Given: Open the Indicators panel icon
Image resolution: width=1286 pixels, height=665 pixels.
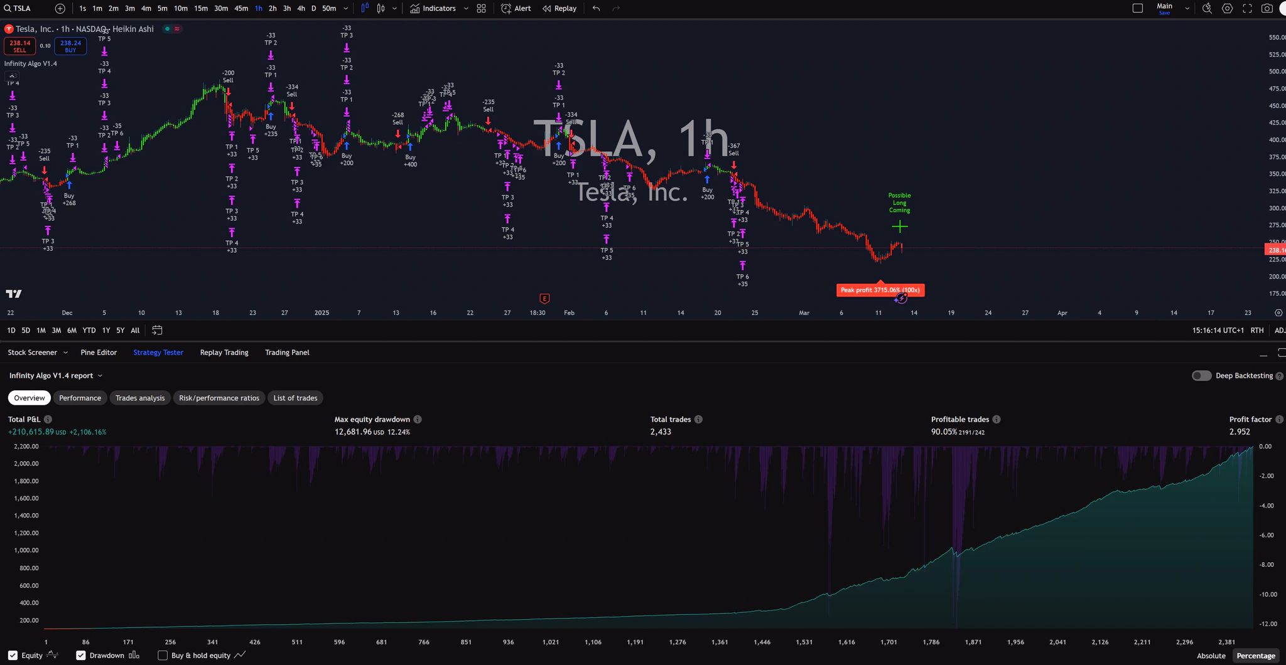Looking at the screenshot, I should 414,8.
